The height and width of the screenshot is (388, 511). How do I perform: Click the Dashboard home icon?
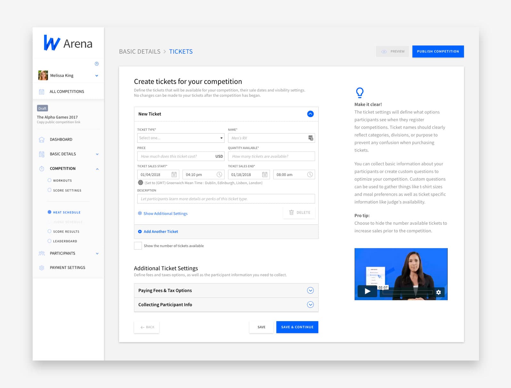click(x=42, y=140)
